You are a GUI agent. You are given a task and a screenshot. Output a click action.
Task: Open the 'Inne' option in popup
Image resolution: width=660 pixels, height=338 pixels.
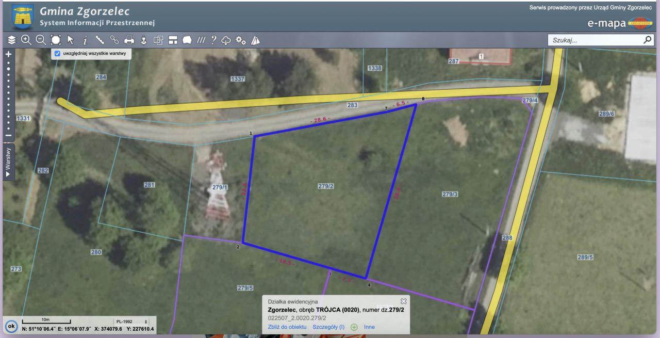click(369, 327)
